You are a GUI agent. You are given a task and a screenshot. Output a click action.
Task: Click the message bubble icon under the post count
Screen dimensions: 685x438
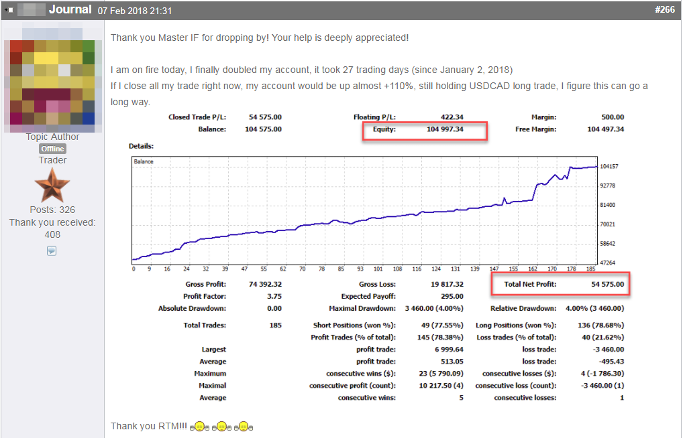click(52, 251)
